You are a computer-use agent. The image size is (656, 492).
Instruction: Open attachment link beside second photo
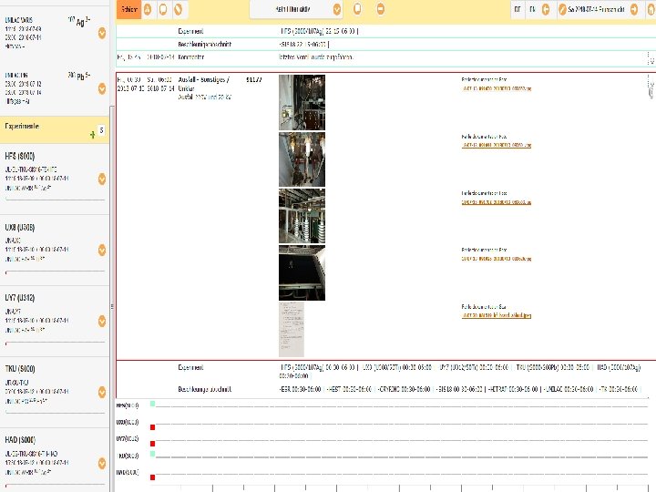(x=497, y=145)
